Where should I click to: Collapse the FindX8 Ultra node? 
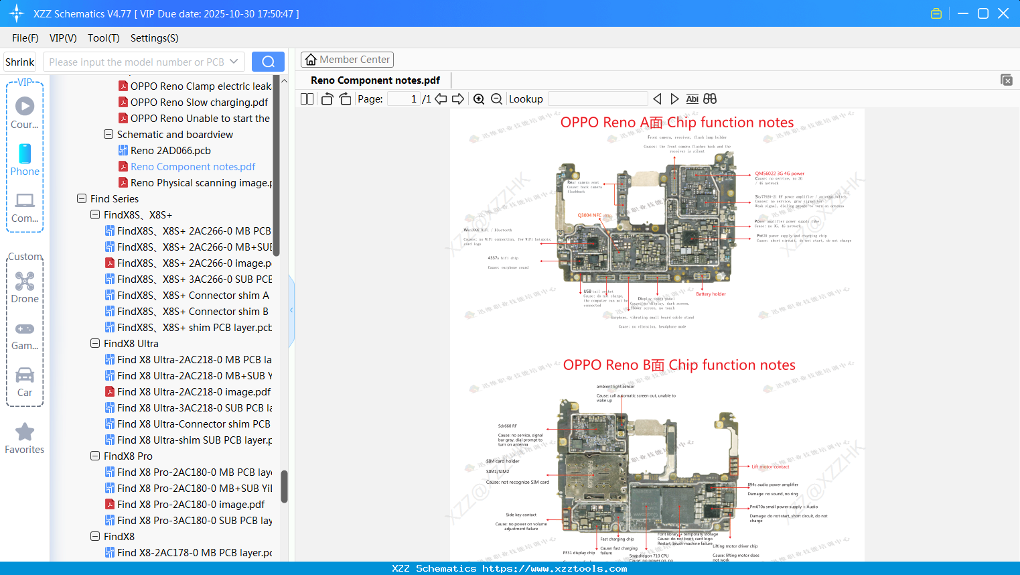coord(95,343)
